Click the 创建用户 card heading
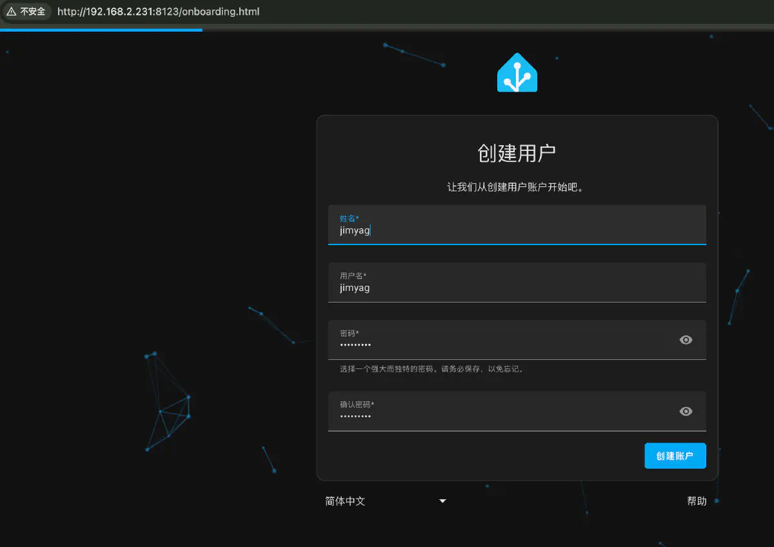Image resolution: width=774 pixels, height=547 pixels. click(517, 154)
